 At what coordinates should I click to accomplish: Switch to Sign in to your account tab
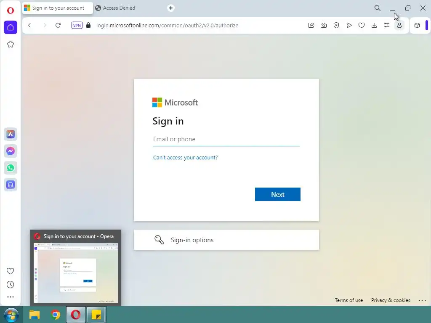[x=58, y=8]
